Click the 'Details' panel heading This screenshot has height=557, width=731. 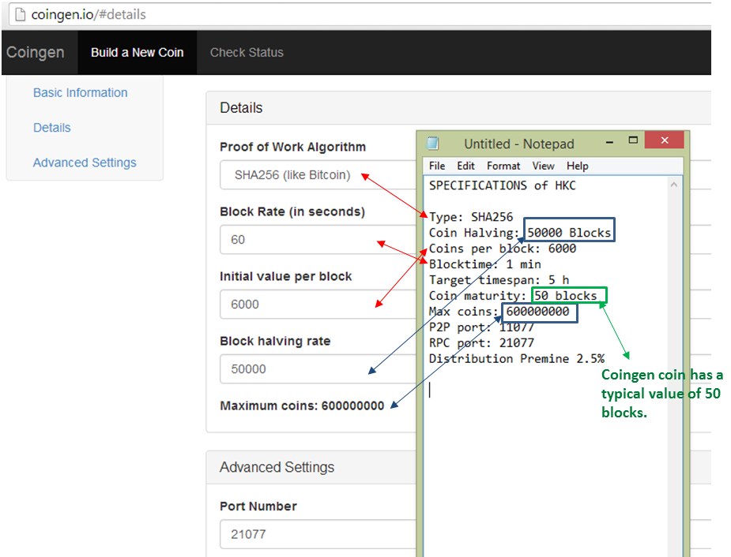coord(241,108)
